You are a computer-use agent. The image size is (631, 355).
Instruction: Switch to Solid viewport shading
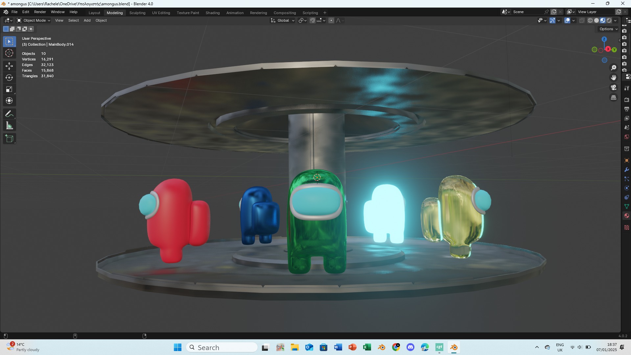coord(596,20)
